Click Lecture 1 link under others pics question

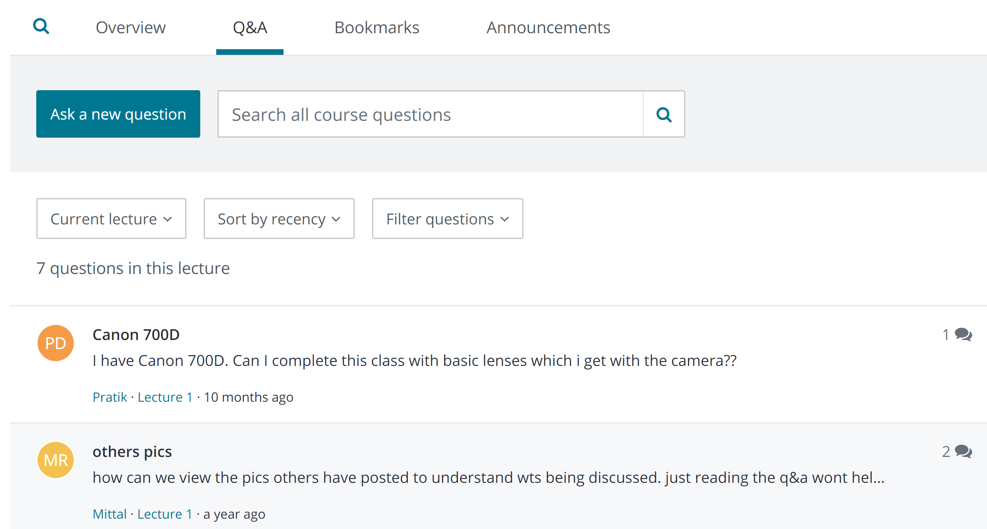165,514
